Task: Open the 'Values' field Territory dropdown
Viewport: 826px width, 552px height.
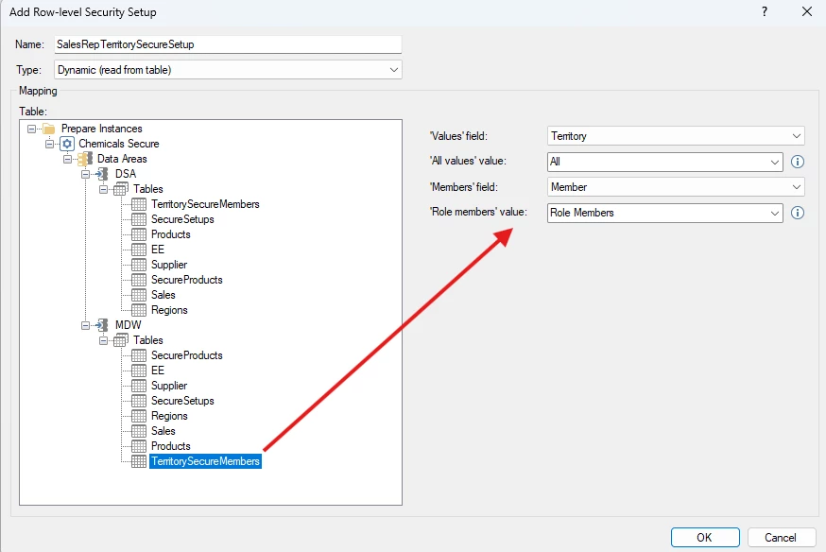Action: (x=676, y=136)
